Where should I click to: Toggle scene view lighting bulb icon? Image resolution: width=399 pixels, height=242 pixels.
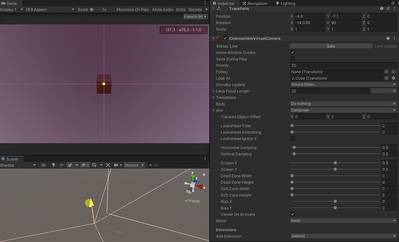[x=53, y=165]
